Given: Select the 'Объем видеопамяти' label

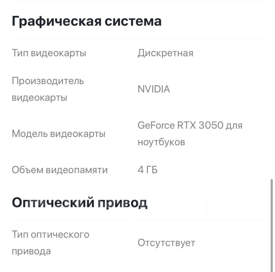Looking at the screenshot, I should point(60,170).
